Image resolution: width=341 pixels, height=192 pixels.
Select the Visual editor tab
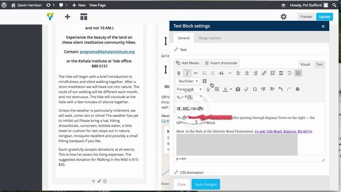[305, 64]
